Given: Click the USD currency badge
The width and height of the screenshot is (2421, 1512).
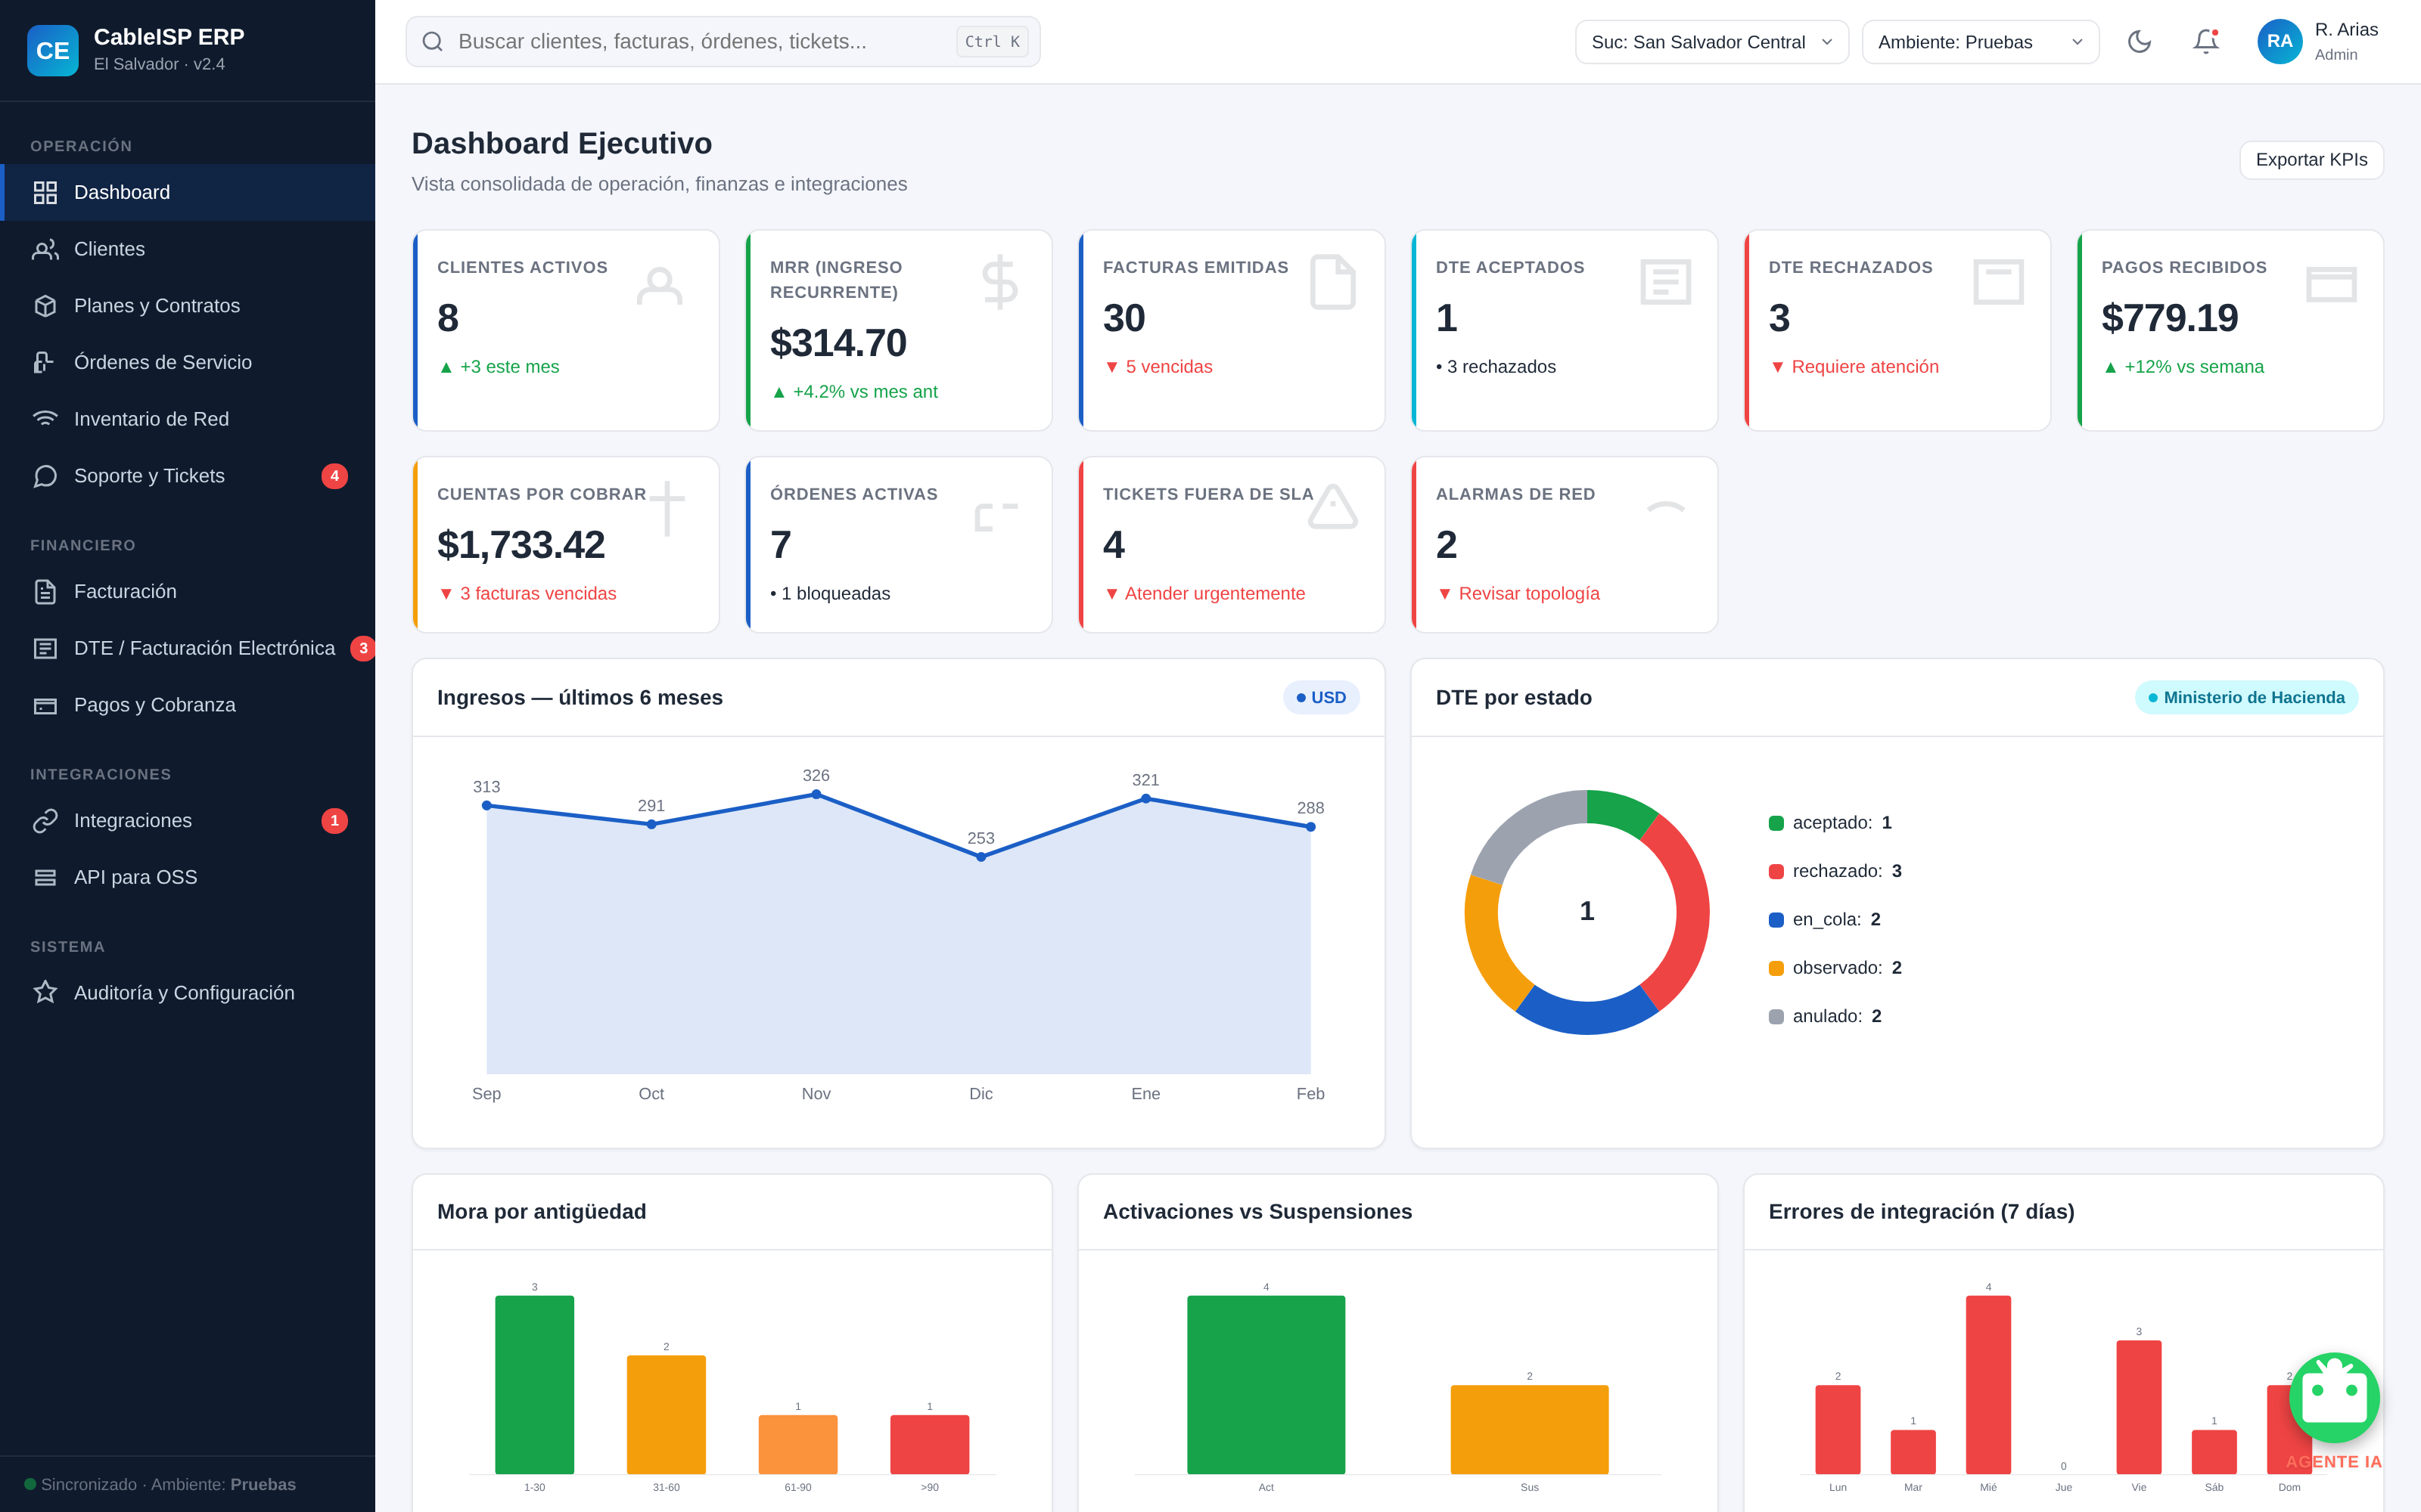Looking at the screenshot, I should coord(1320,698).
